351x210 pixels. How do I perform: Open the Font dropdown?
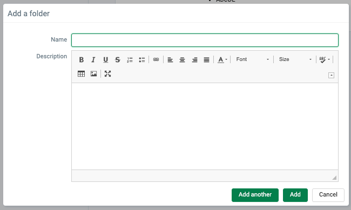[x=252, y=59]
